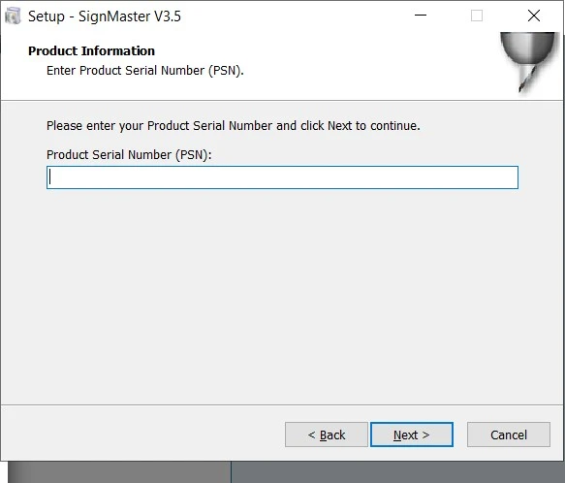
Task: Focus the Product Serial Number input field
Action: 283,177
